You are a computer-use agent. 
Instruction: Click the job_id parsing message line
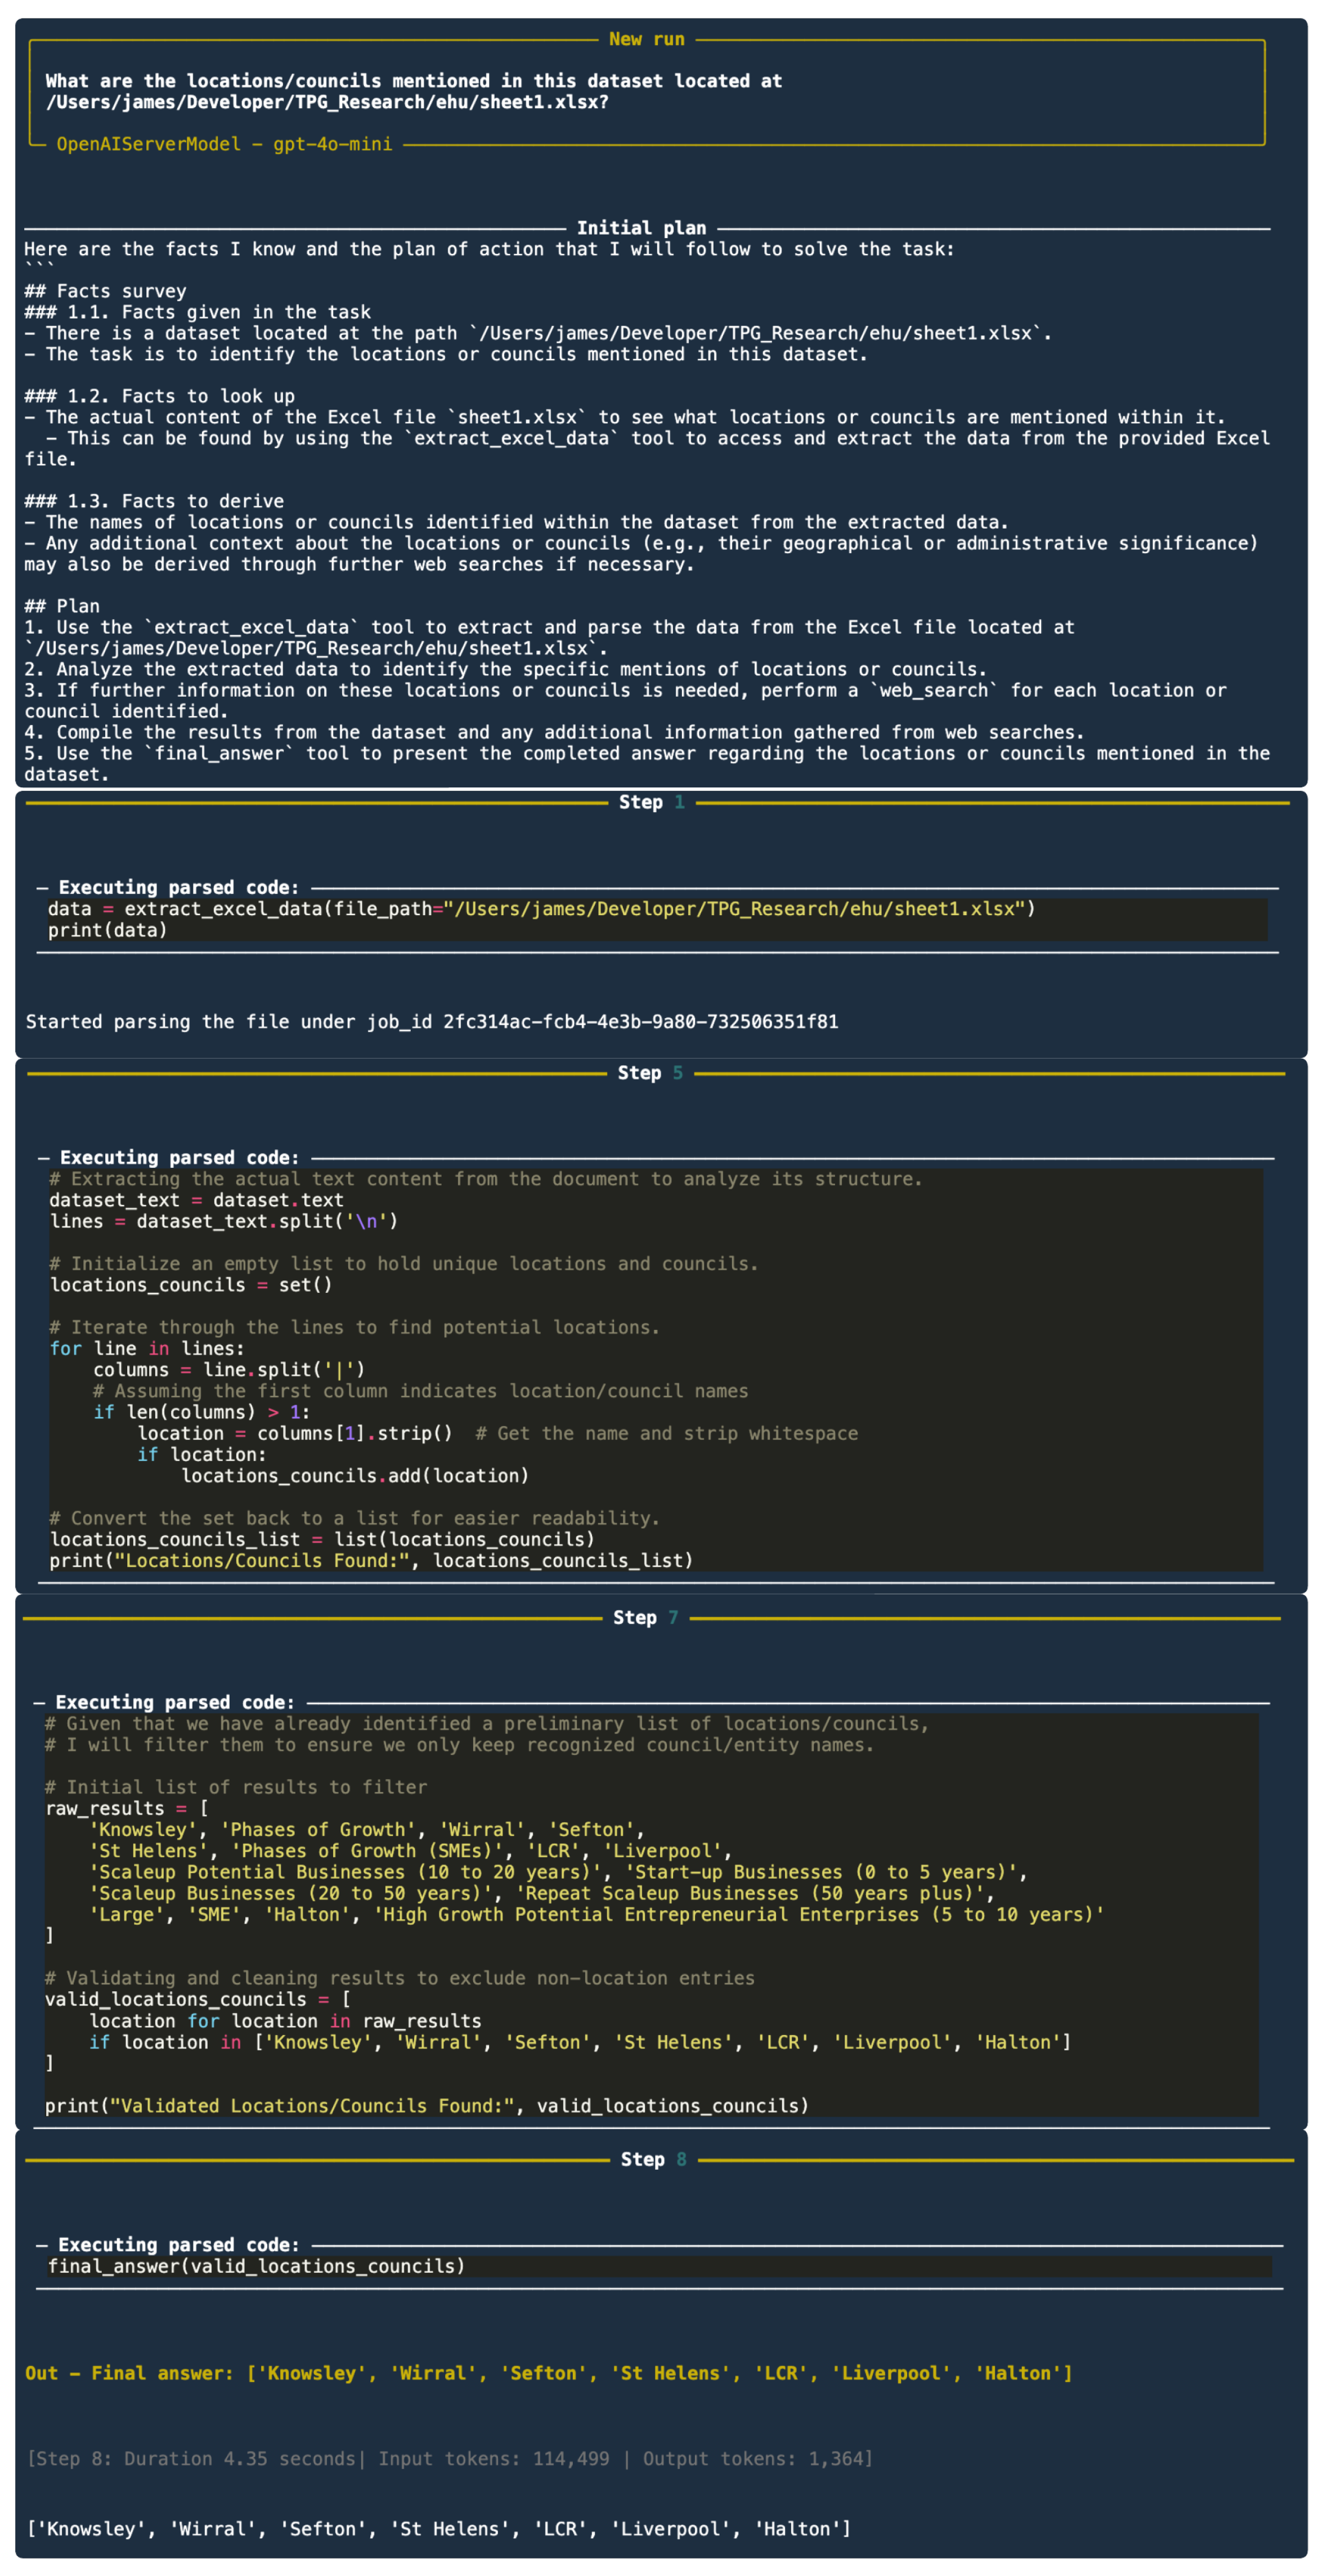click(x=431, y=1022)
